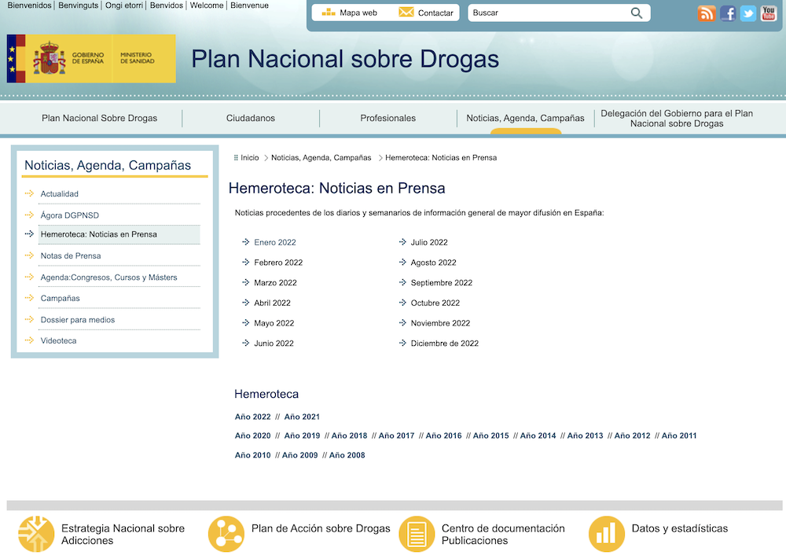
Task: Open the Estrategia Nacional sobre Adicciones icon
Action: pyautogui.click(x=36, y=534)
